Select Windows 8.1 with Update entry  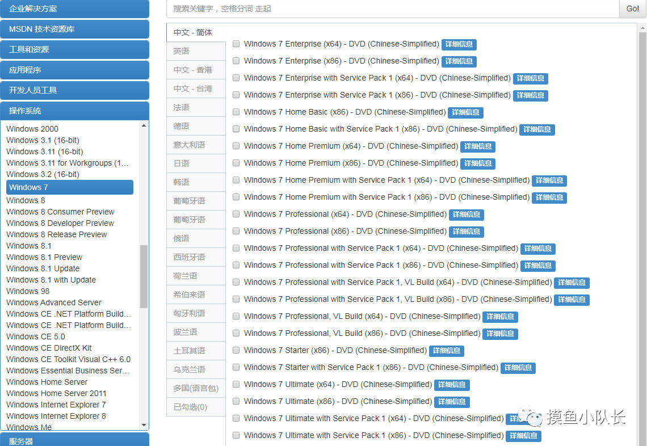click(51, 280)
